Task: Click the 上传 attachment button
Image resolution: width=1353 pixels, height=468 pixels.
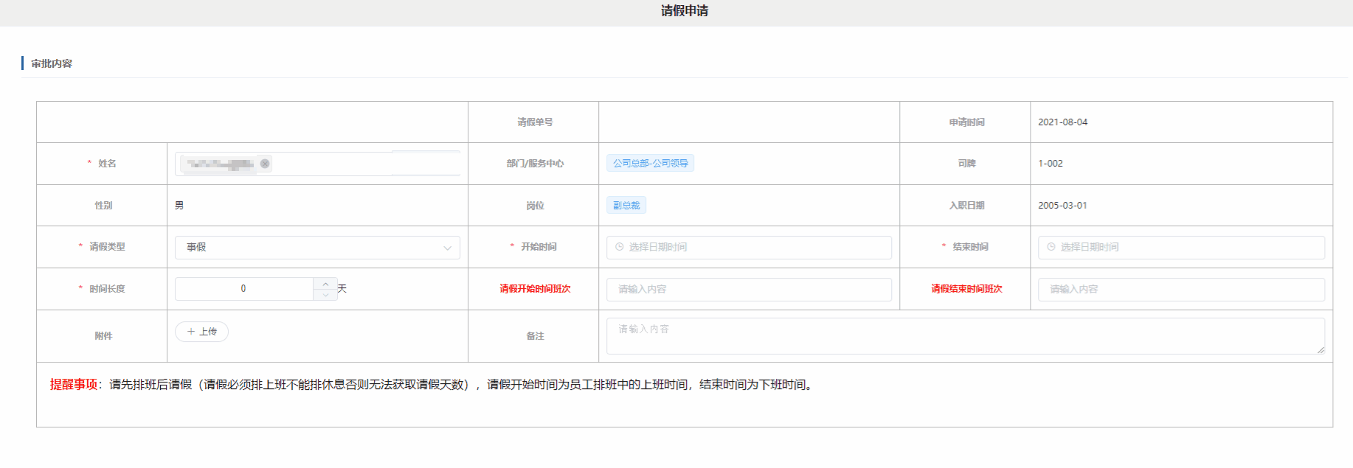Action: click(202, 332)
